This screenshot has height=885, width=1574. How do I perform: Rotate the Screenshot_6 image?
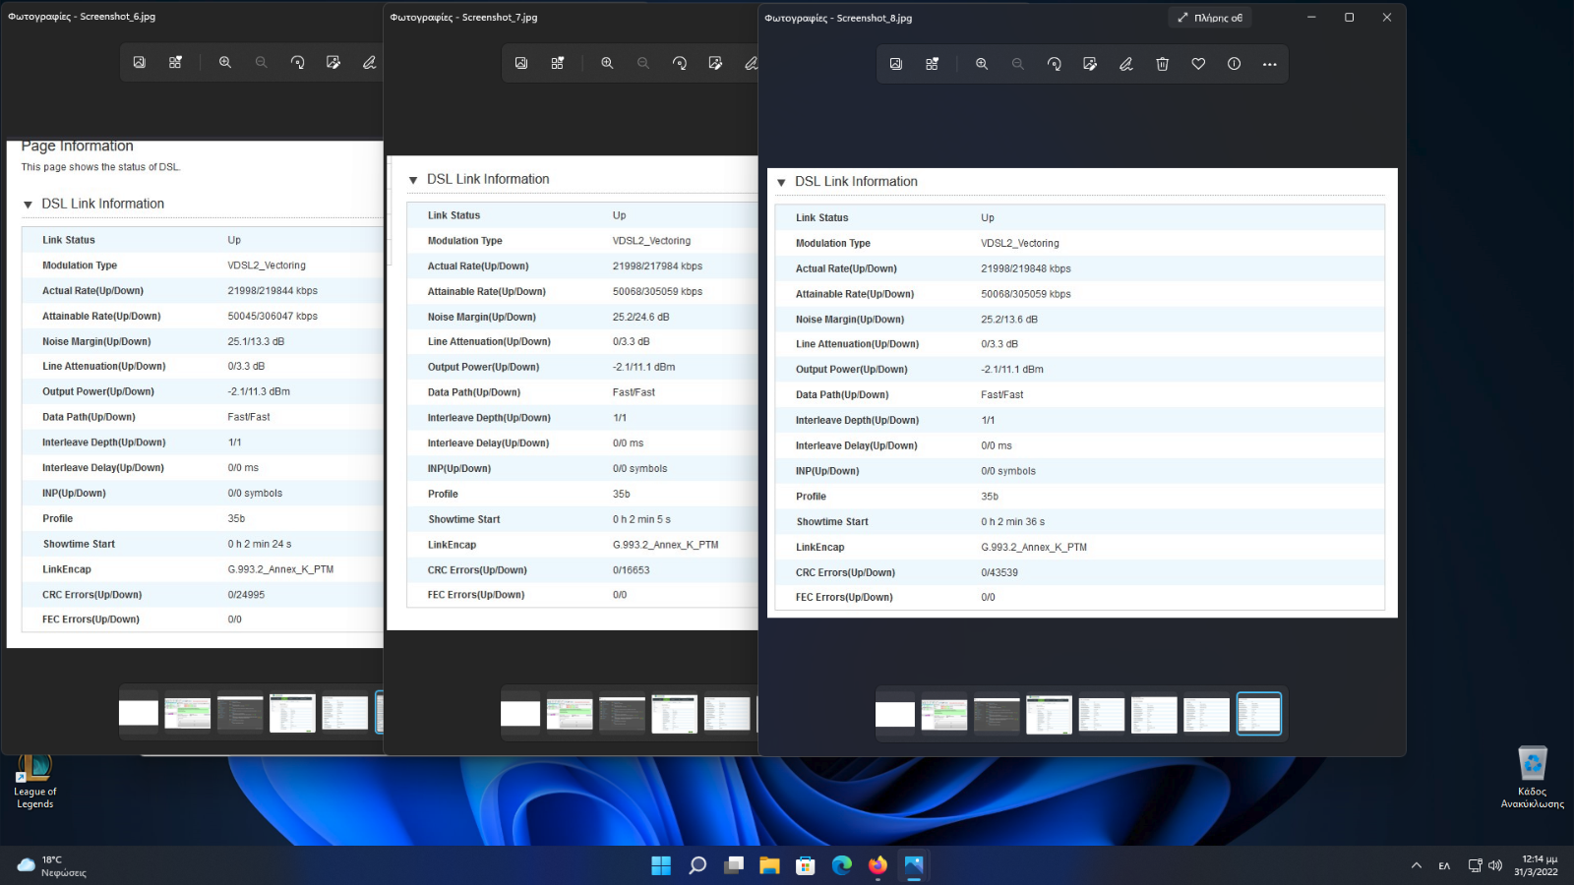click(x=297, y=62)
